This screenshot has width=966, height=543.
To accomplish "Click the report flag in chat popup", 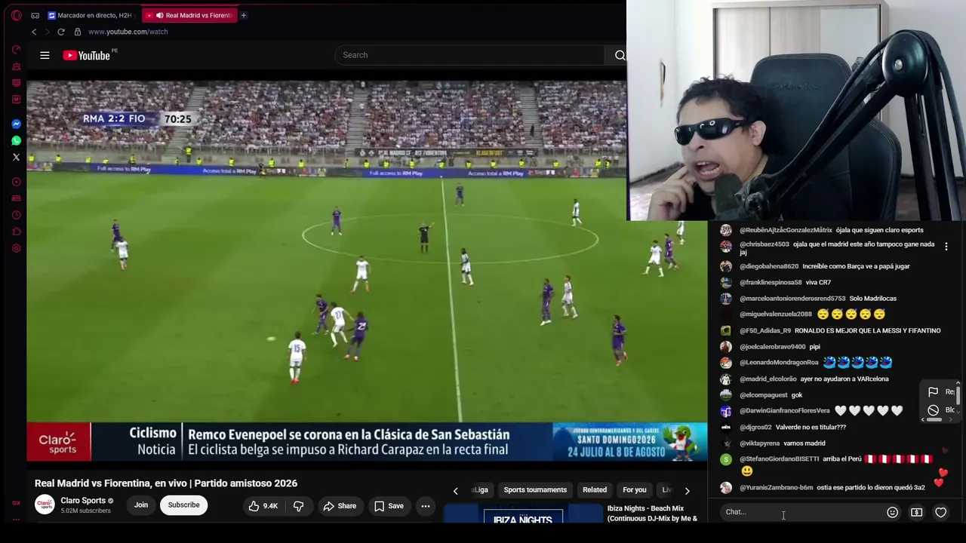I will 933,391.
